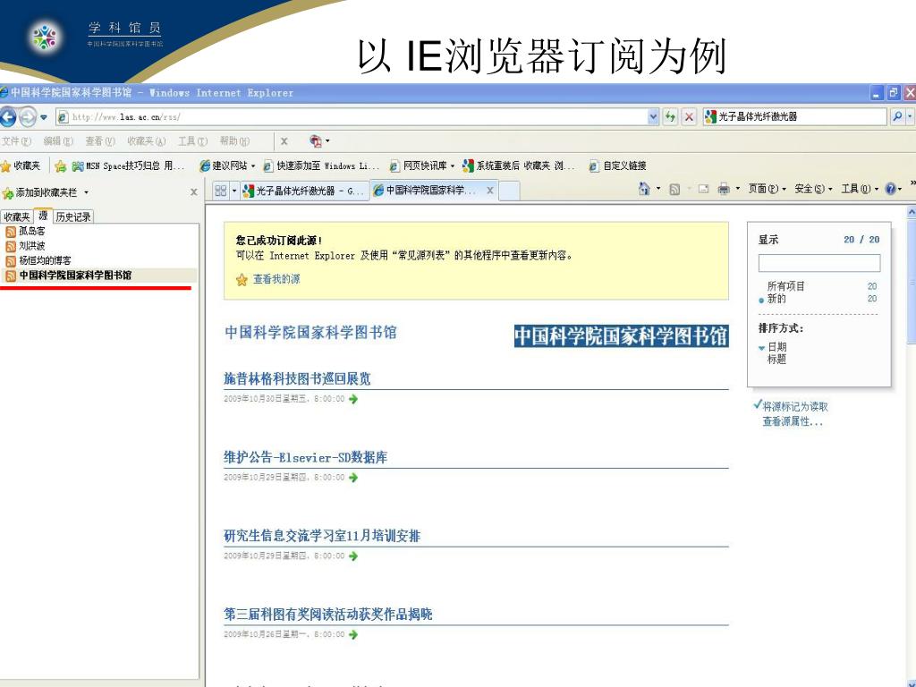This screenshot has height=687, width=916.
Task: Click green arrow beside 施普林格 article date
Action: coord(353,399)
